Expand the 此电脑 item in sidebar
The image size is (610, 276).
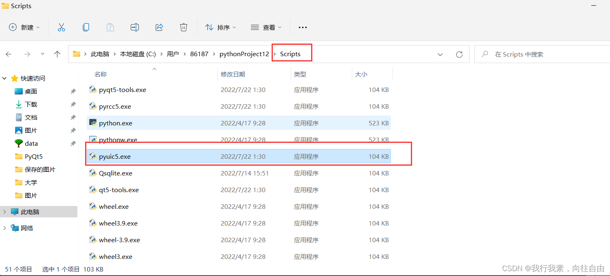tap(4, 211)
